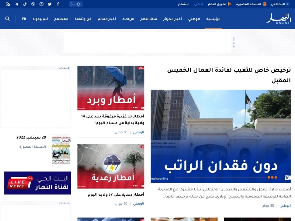
Task: Open the Telegram channel icon
Action: 17,4
